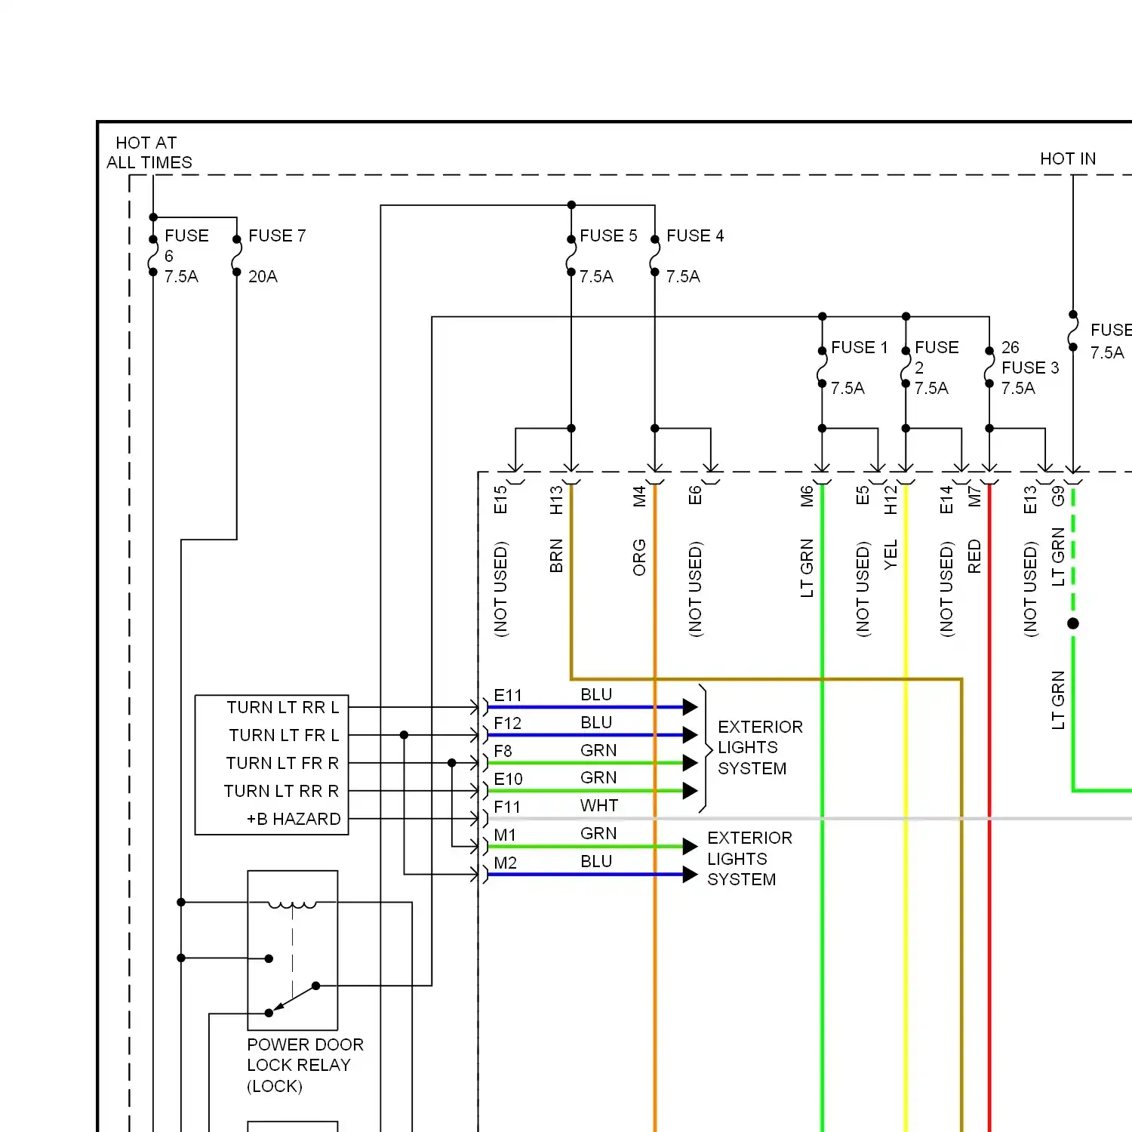Click the ORG wire label at M4
This screenshot has width=1132, height=1132.
[x=639, y=557]
